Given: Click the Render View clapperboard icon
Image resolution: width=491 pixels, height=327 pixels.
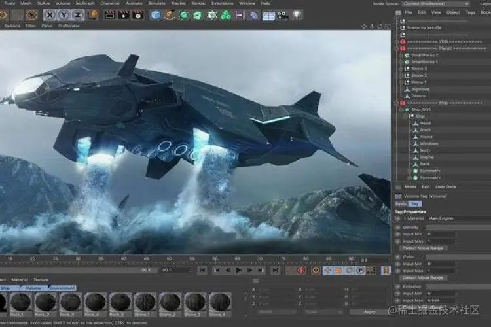Looking at the screenshot, I should coord(109,15).
